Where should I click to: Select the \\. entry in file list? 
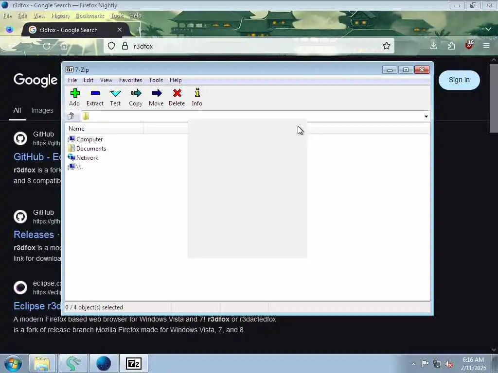[x=75, y=167]
